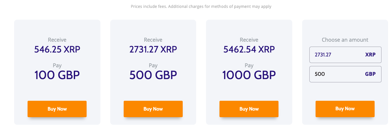Select the 2731.27 XRP receive heading
This screenshot has width=392, height=128.
point(153,50)
